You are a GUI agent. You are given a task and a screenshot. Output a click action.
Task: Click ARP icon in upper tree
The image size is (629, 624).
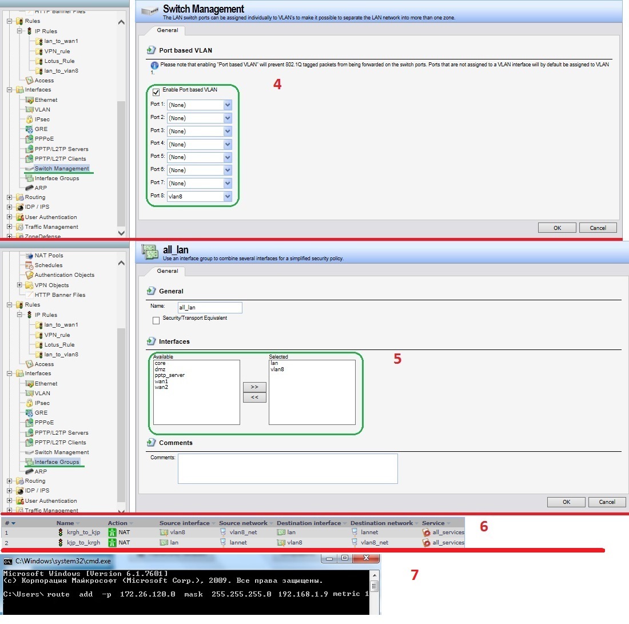pyautogui.click(x=29, y=188)
